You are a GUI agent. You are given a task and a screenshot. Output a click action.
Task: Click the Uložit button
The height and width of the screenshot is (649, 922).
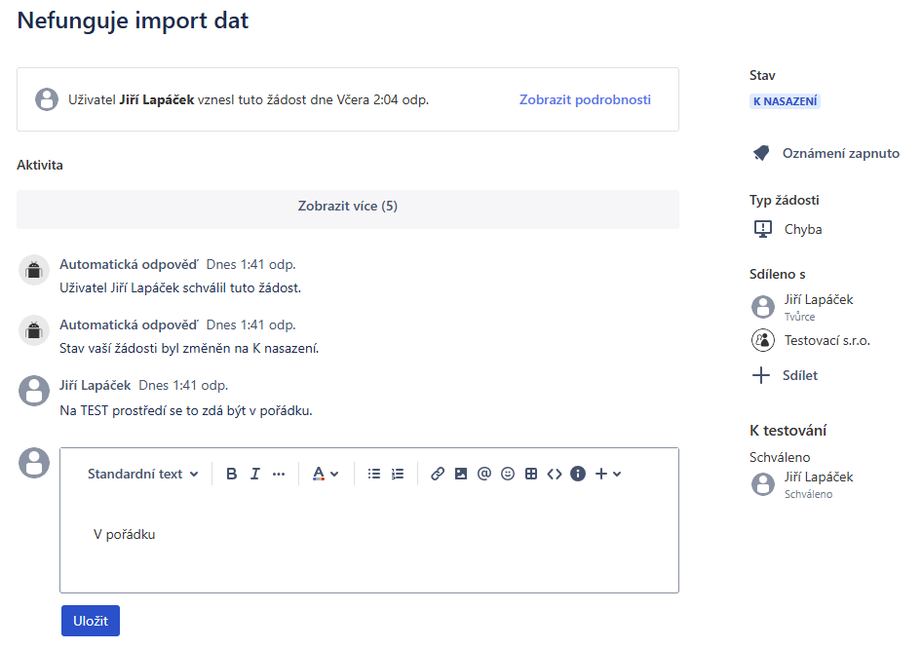[91, 621]
